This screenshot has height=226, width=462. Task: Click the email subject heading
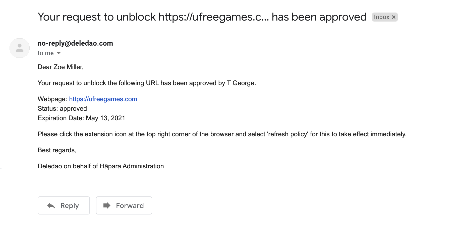(202, 17)
